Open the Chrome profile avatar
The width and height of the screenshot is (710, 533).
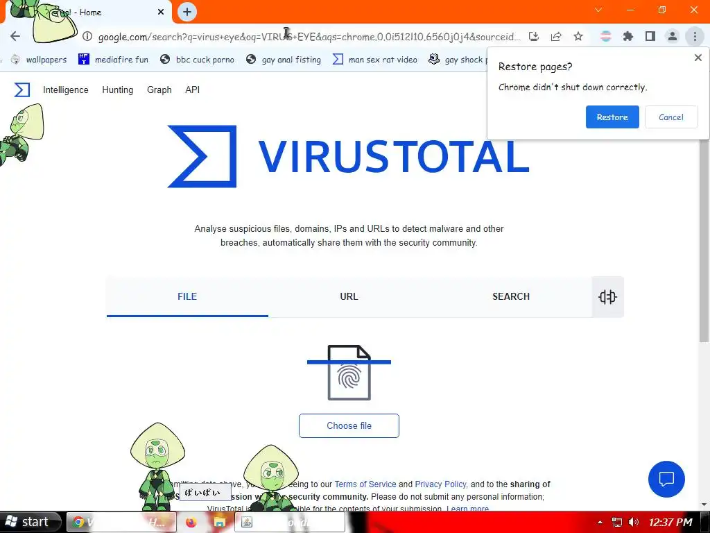[x=673, y=36]
